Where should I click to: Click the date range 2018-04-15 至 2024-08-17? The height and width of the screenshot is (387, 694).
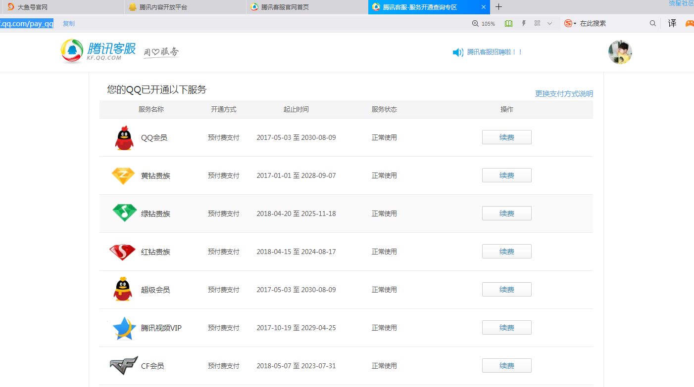point(296,252)
